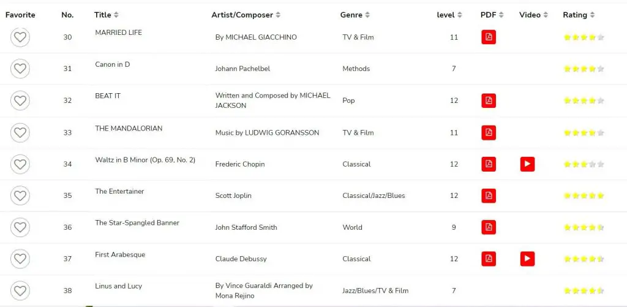Sort the table by Title column
Viewport: 627px width, 307px height.
pos(107,15)
